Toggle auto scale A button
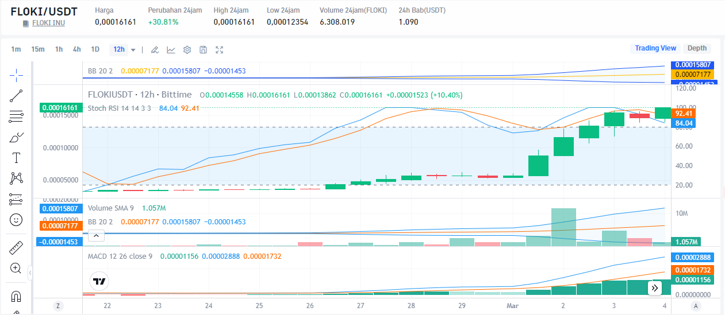Image resolution: width=725 pixels, height=315 pixels. pyautogui.click(x=696, y=306)
